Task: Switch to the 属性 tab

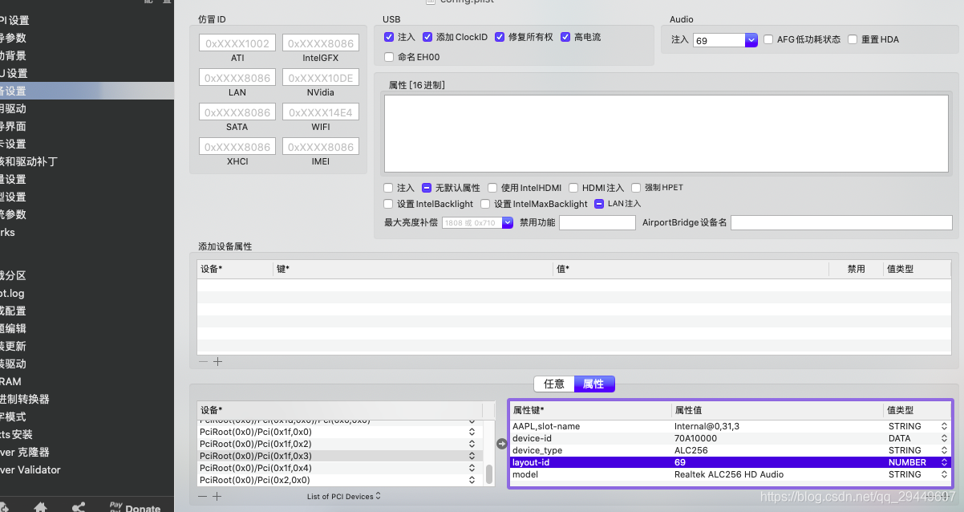Action: [x=594, y=384]
